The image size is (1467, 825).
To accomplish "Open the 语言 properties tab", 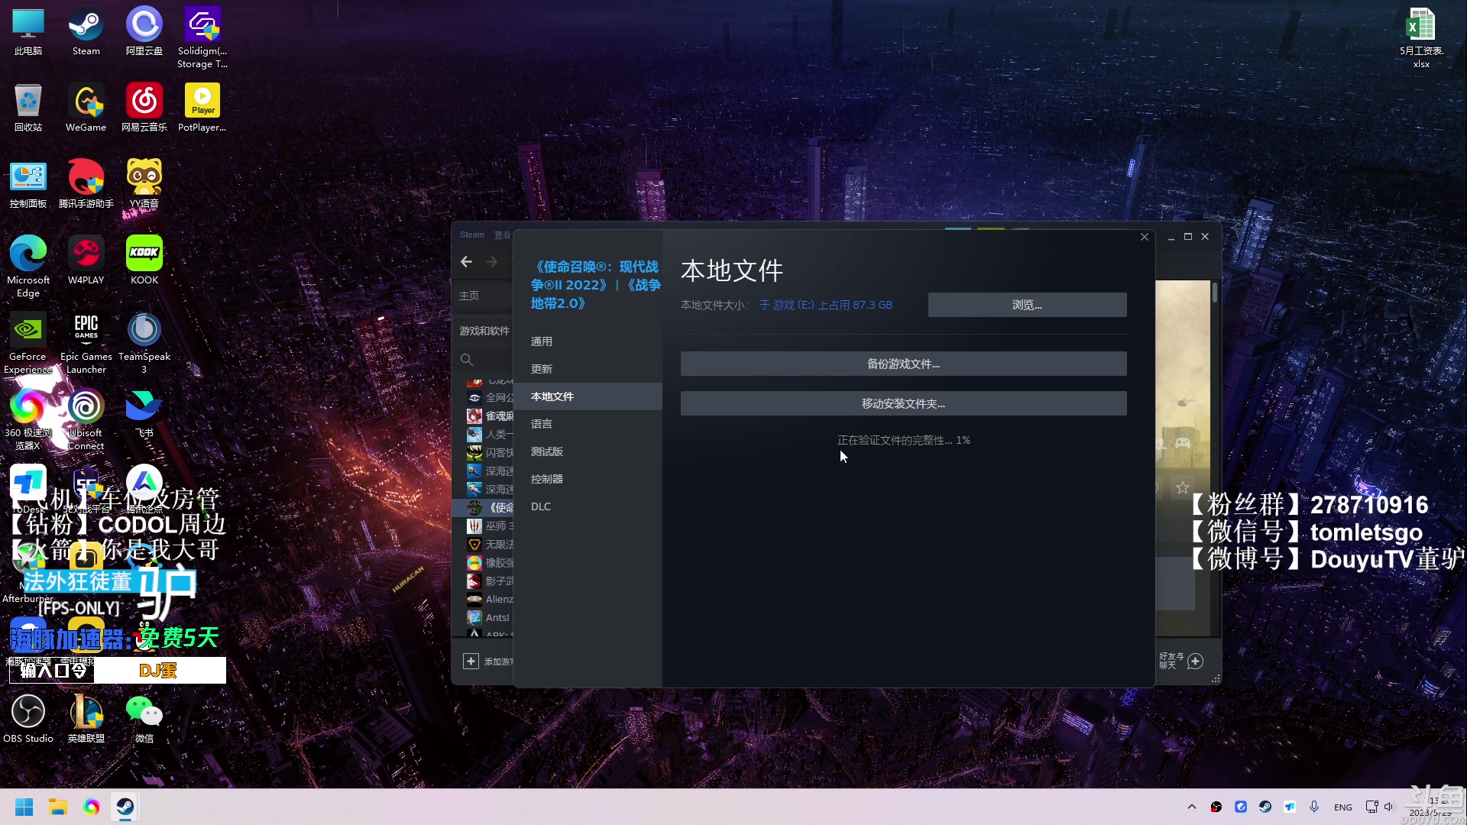I will tap(588, 424).
